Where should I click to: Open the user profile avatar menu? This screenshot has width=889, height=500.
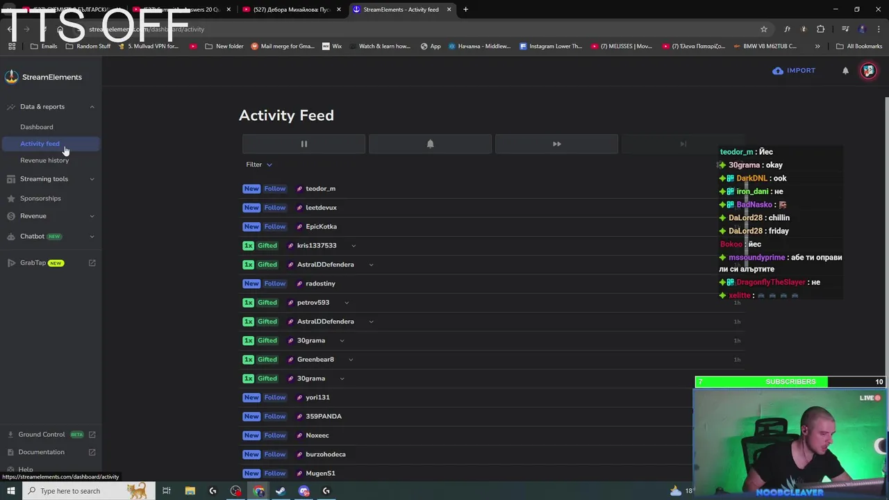click(868, 71)
